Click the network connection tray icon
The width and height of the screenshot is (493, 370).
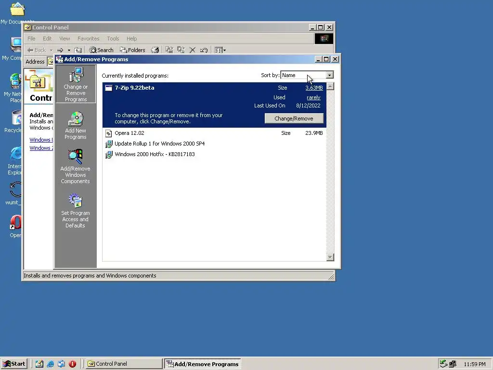pos(453,364)
